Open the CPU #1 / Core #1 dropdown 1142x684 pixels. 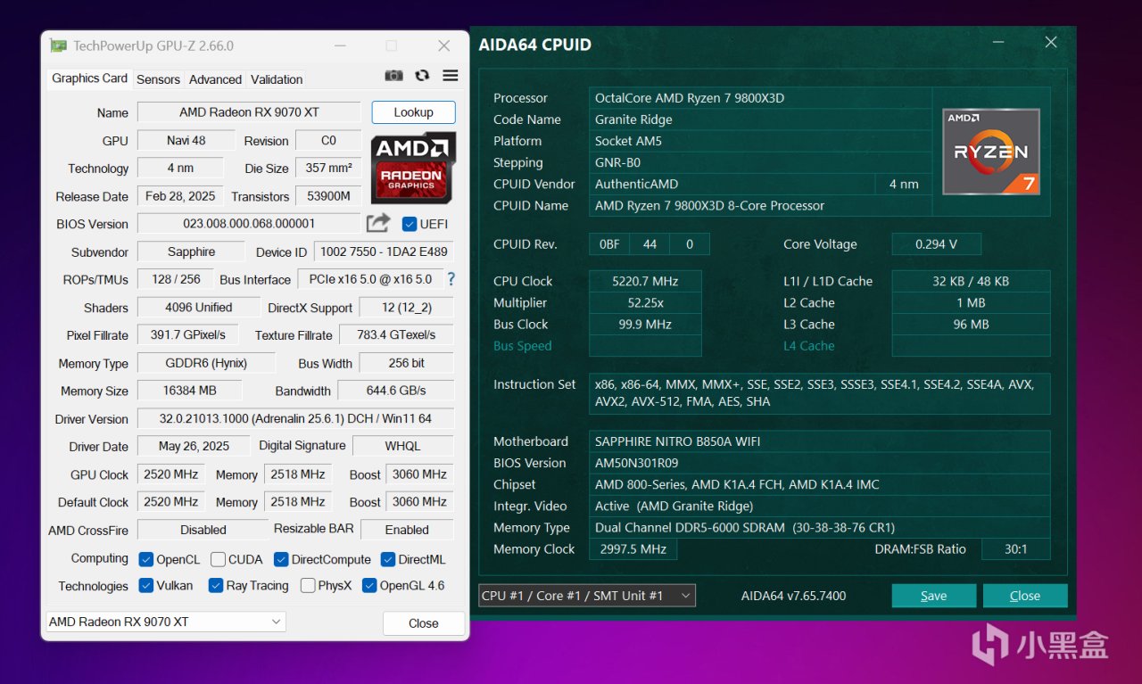pyautogui.click(x=587, y=596)
